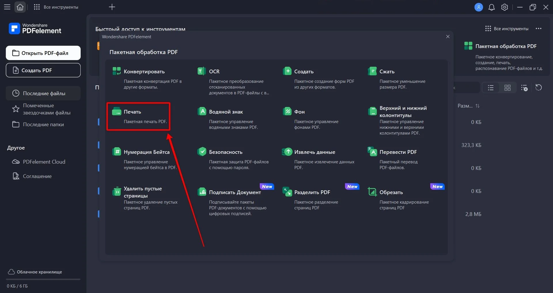Click the Create PDF button
This screenshot has width=553, height=293.
click(43, 70)
